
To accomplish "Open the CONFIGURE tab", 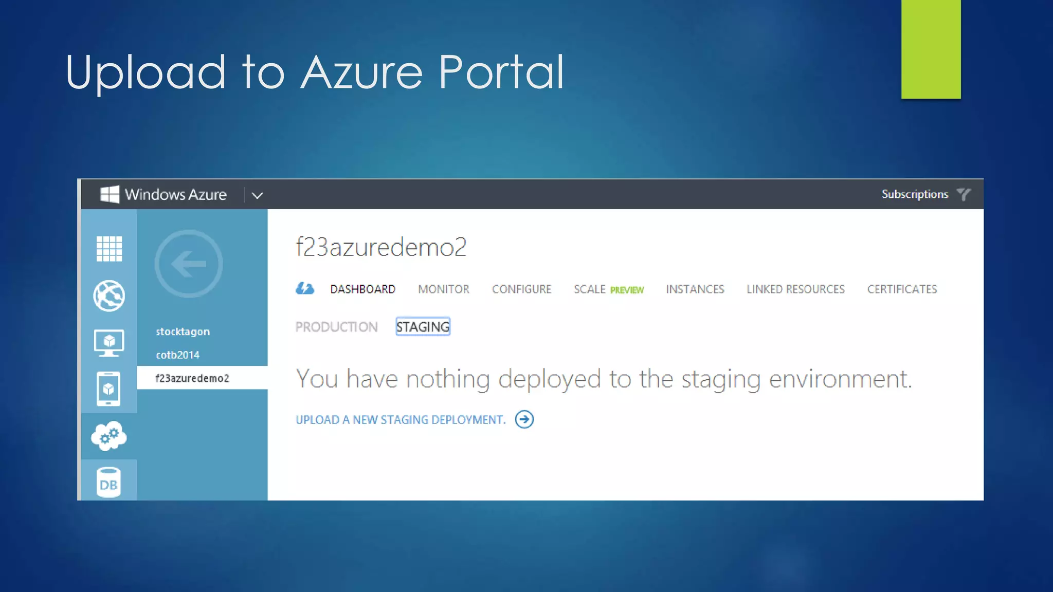I will pyautogui.click(x=521, y=289).
